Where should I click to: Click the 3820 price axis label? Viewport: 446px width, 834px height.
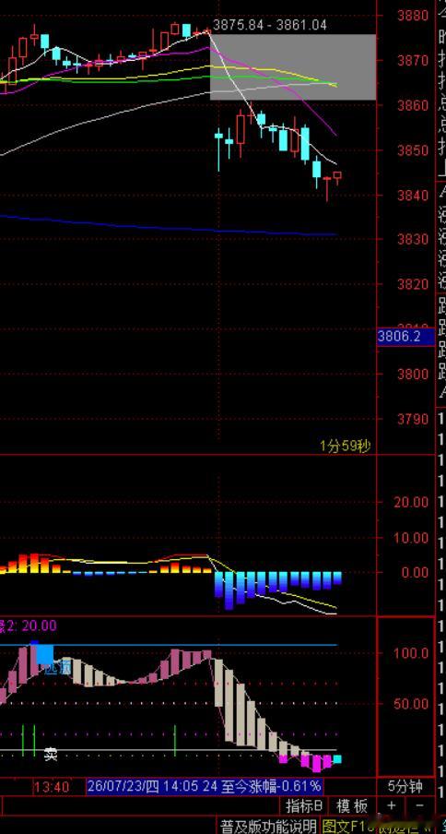point(413,284)
